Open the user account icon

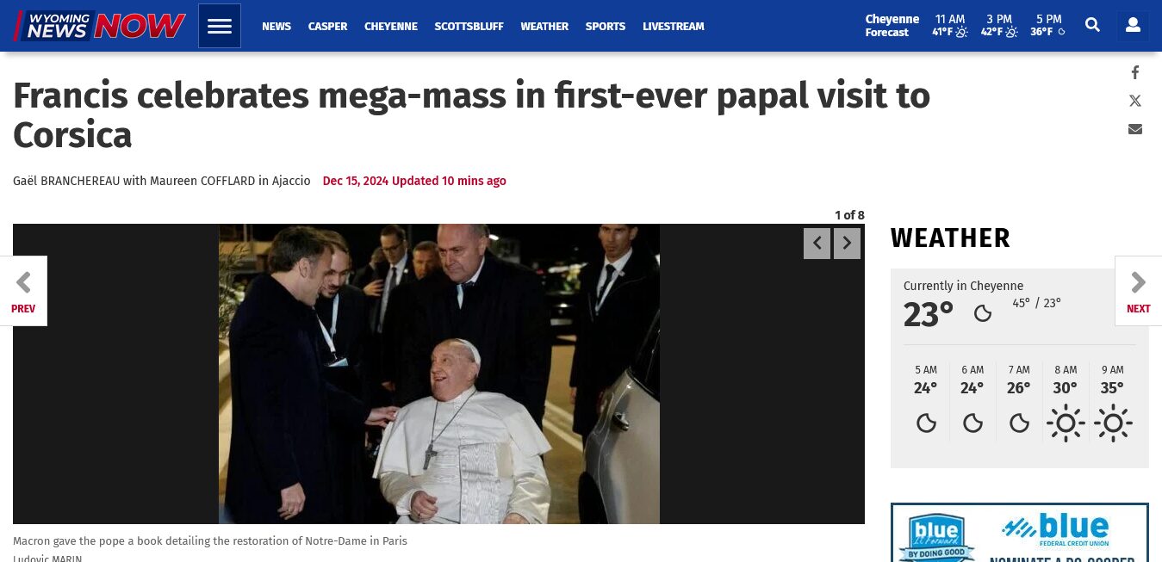[x=1133, y=26]
